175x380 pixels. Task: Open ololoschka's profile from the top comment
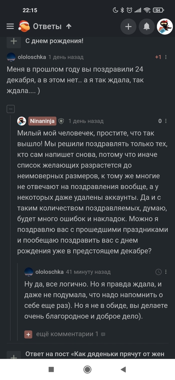tap(32, 57)
